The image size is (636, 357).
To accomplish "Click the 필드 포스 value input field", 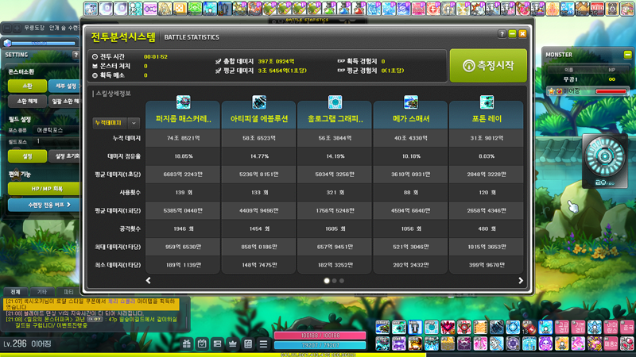I will pos(56,141).
